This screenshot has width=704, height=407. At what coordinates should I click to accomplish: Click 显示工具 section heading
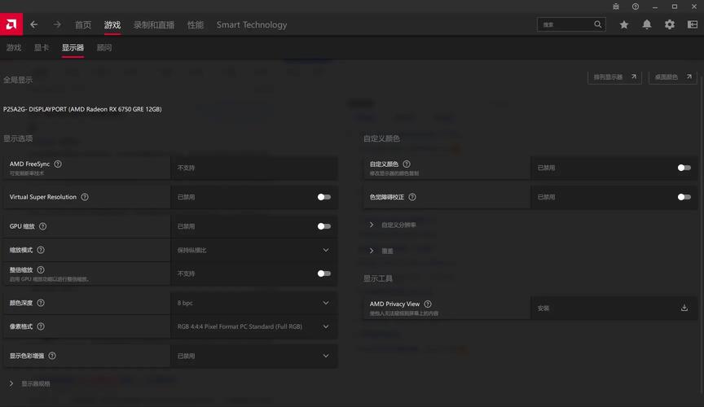pyautogui.click(x=377, y=278)
